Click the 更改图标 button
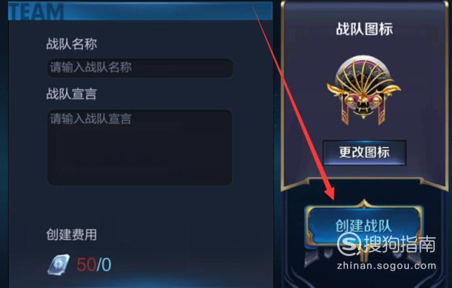This screenshot has height=288, width=452. pyautogui.click(x=364, y=153)
